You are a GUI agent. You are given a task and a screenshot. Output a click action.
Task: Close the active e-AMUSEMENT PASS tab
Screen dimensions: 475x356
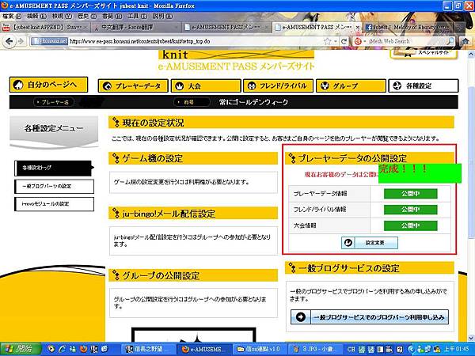pos(357,27)
